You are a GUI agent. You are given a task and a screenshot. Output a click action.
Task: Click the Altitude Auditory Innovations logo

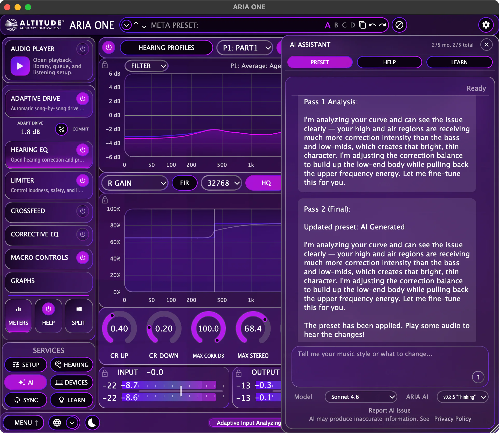point(35,25)
